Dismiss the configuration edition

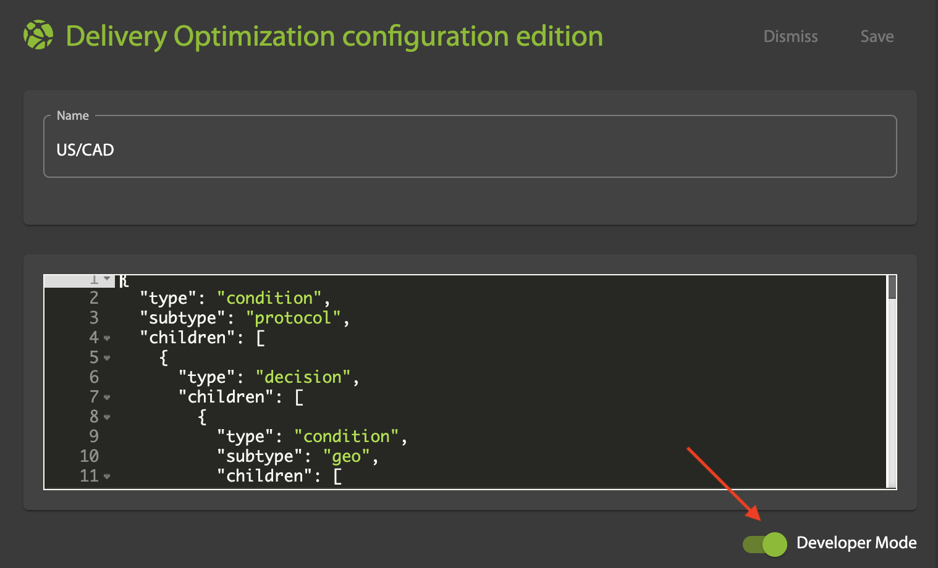click(x=790, y=36)
